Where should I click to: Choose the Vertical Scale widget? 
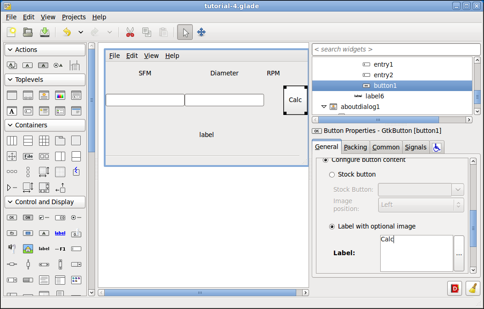tap(28, 264)
